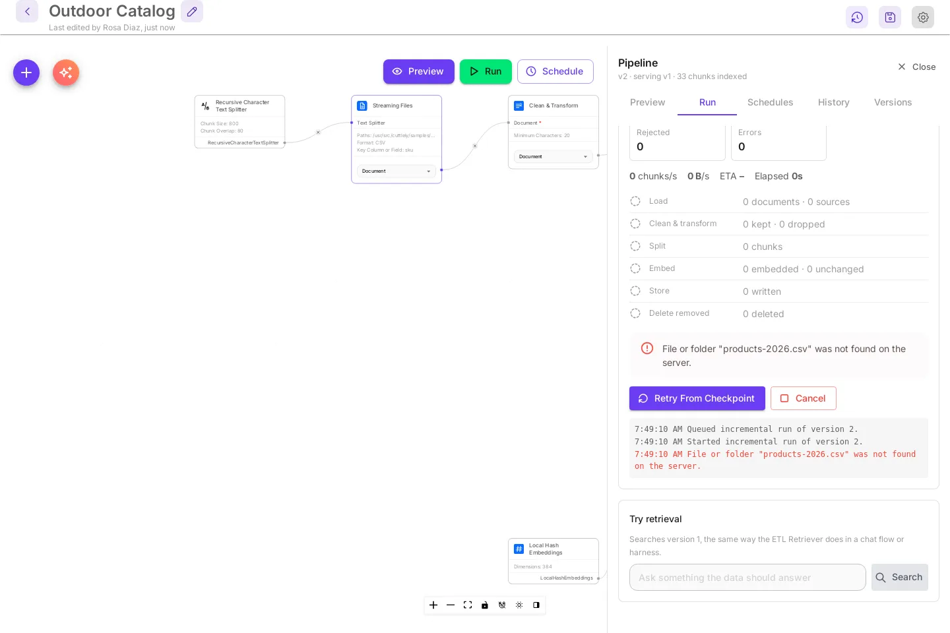The width and height of the screenshot is (950, 633).
Task: Edit the Outdoor Catalog name with the pencil
Action: pyautogui.click(x=192, y=11)
